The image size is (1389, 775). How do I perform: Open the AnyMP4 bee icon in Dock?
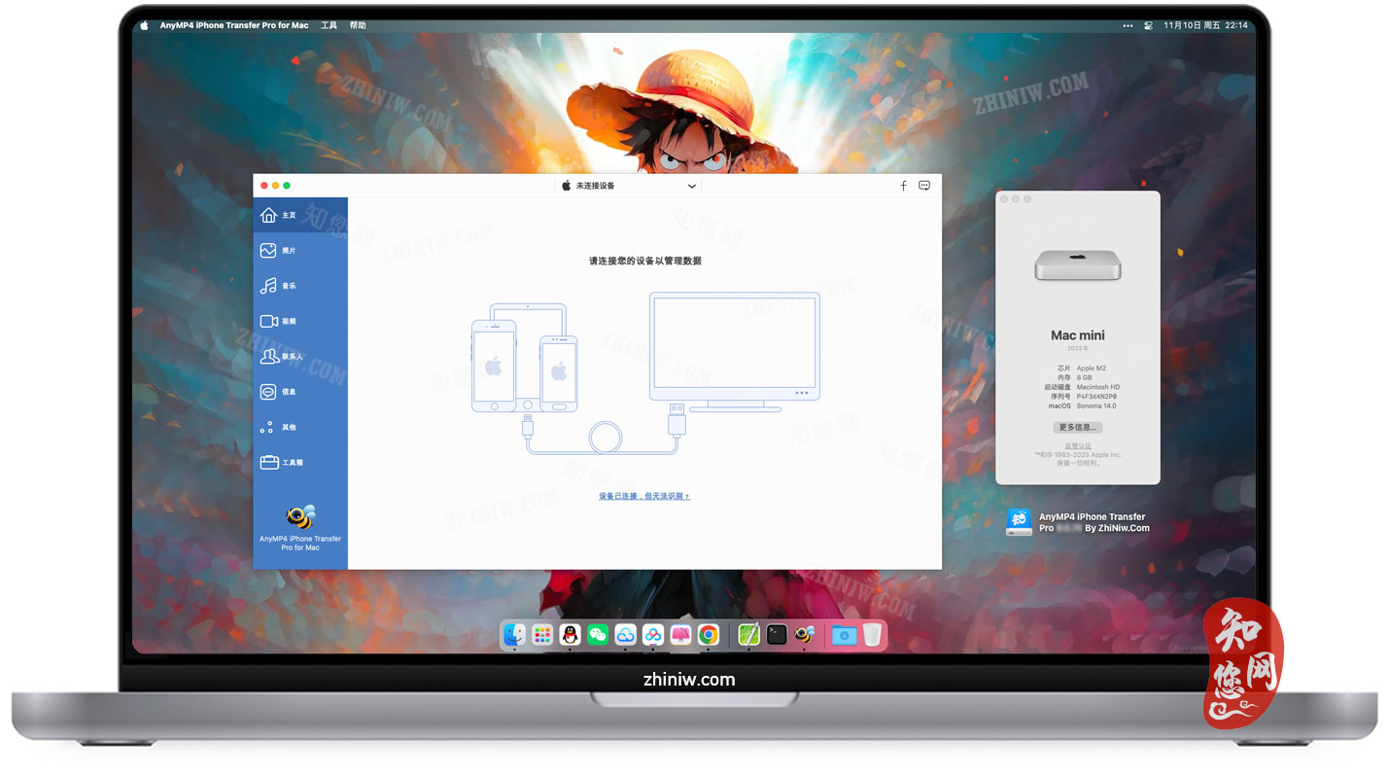click(x=804, y=635)
